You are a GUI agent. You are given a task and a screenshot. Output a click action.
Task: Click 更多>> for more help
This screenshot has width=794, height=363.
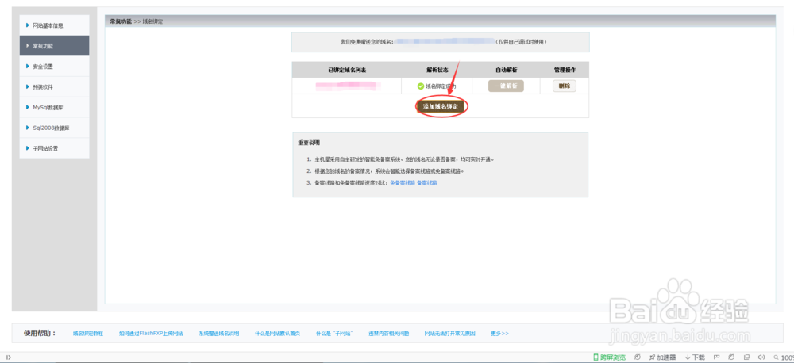point(499,334)
